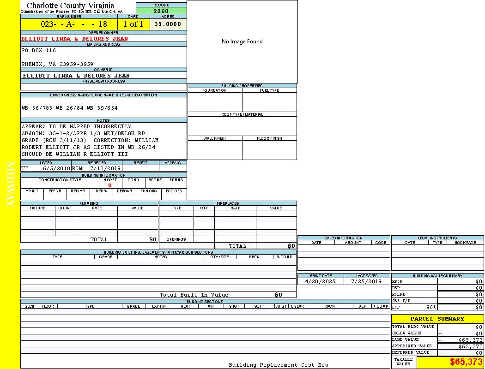Select the listed date 6/5/2018
Viewport: 485px width, 369px height.
(x=56, y=168)
